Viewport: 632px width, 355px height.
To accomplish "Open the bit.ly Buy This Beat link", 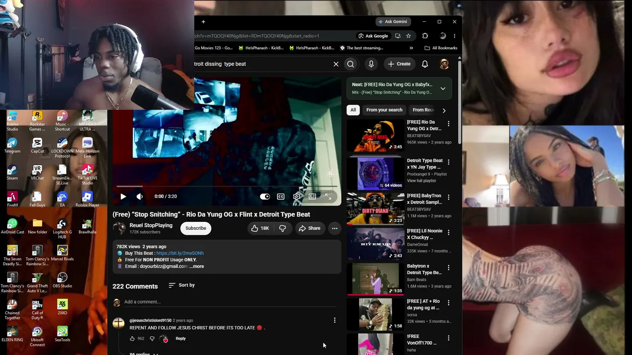I will pos(180,253).
